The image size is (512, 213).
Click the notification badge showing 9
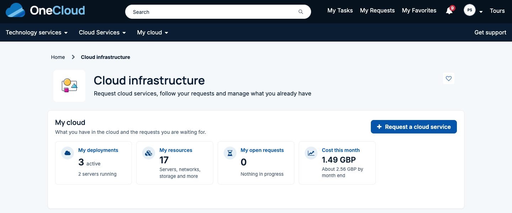452,8
